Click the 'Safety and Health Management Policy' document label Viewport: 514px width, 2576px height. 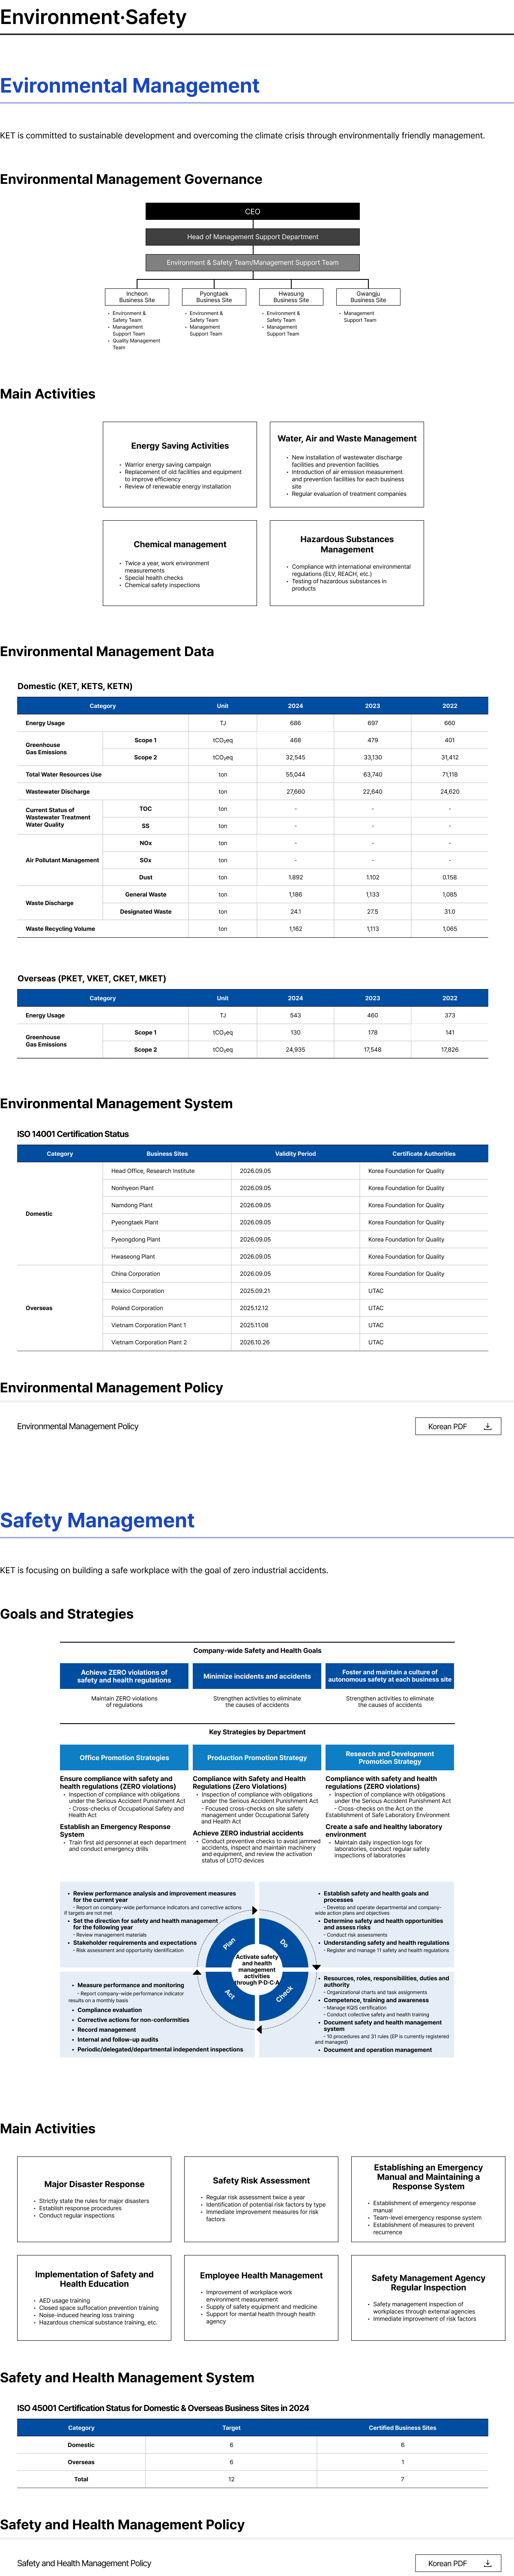(84, 2563)
